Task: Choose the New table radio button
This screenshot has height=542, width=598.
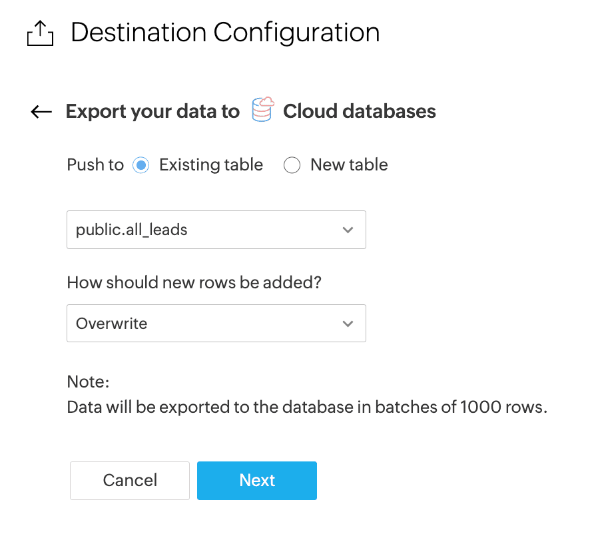Action: point(292,165)
